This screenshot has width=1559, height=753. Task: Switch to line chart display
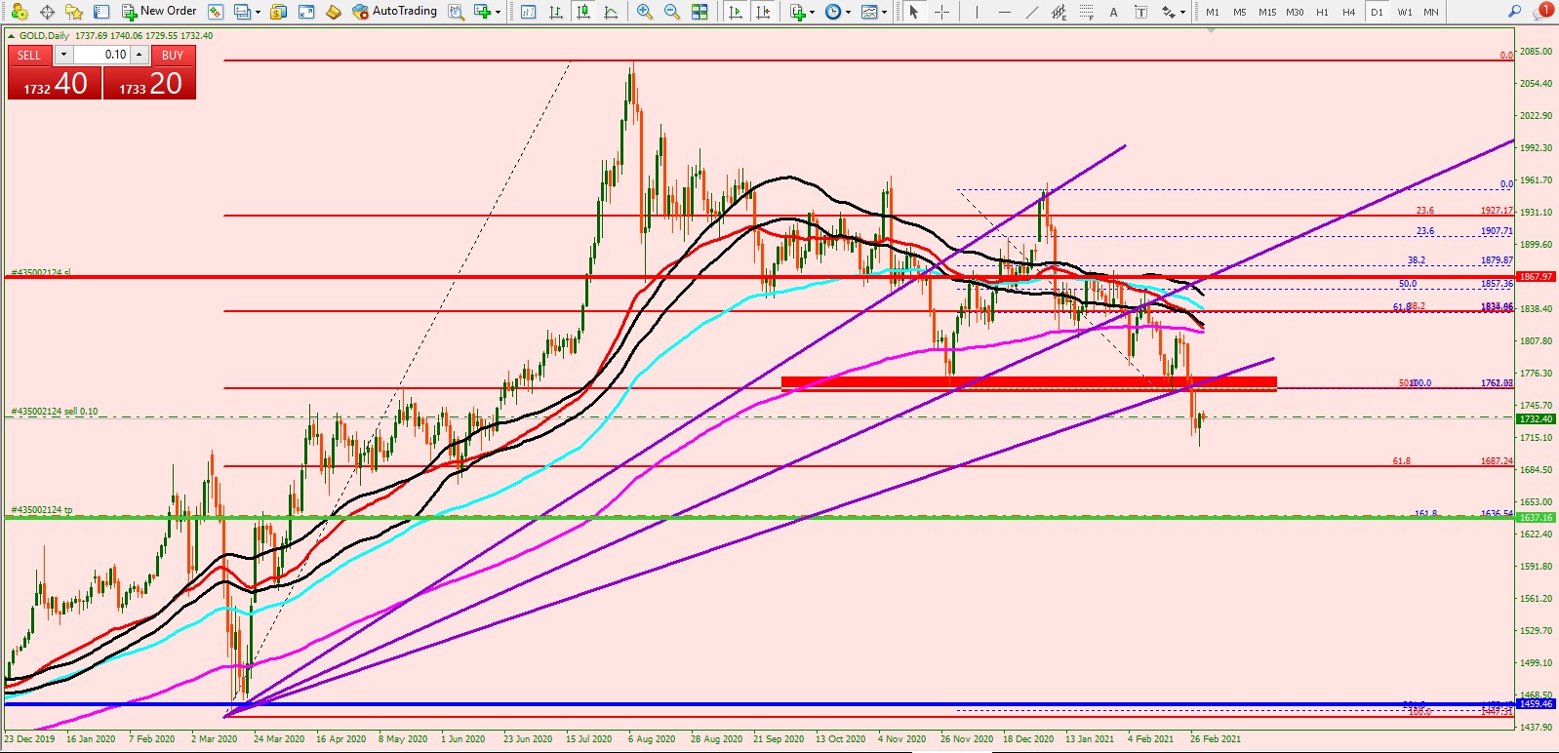pyautogui.click(x=611, y=12)
